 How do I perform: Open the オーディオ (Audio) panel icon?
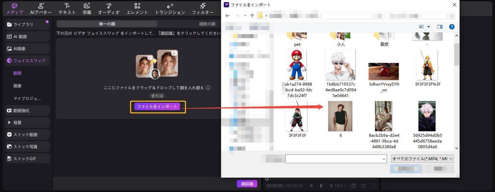tap(109, 9)
